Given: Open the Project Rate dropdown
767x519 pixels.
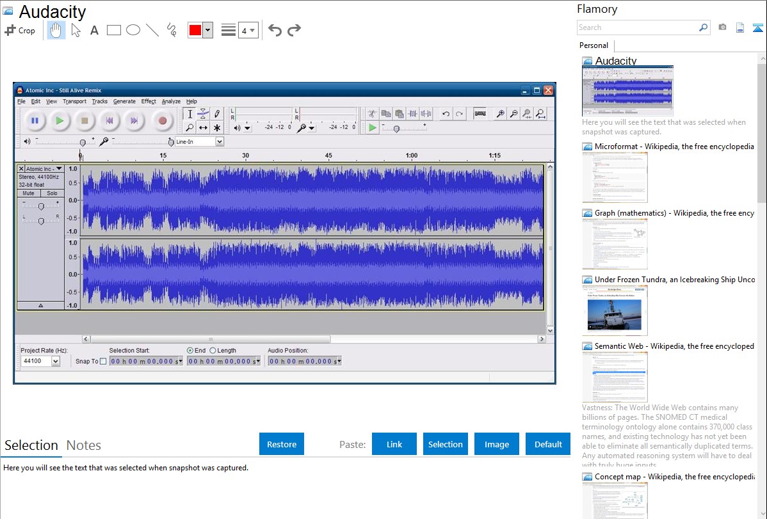Looking at the screenshot, I should (x=56, y=362).
